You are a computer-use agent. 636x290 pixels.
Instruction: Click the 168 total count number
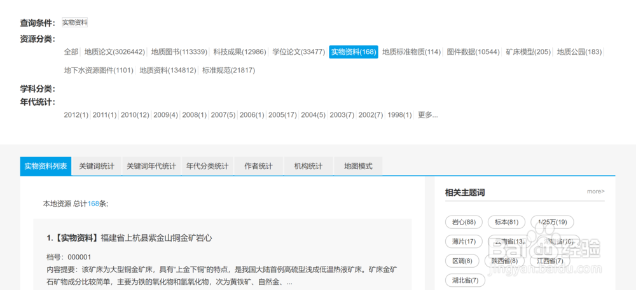[x=93, y=204]
